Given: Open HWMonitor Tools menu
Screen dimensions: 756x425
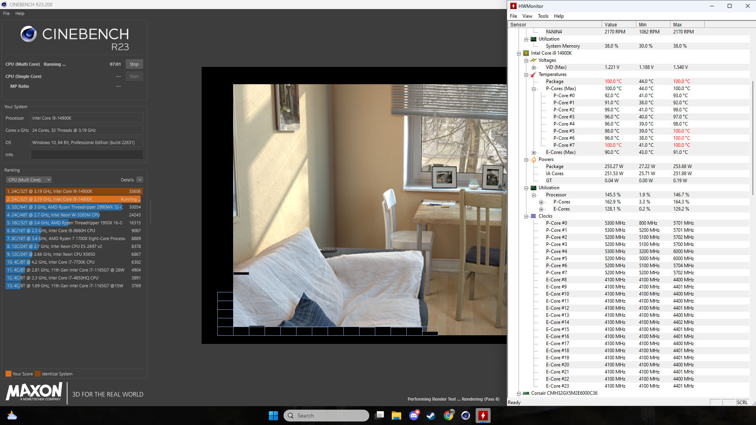Looking at the screenshot, I should point(543,16).
